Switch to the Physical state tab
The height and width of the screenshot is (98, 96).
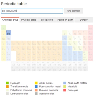[x=28, y=20]
